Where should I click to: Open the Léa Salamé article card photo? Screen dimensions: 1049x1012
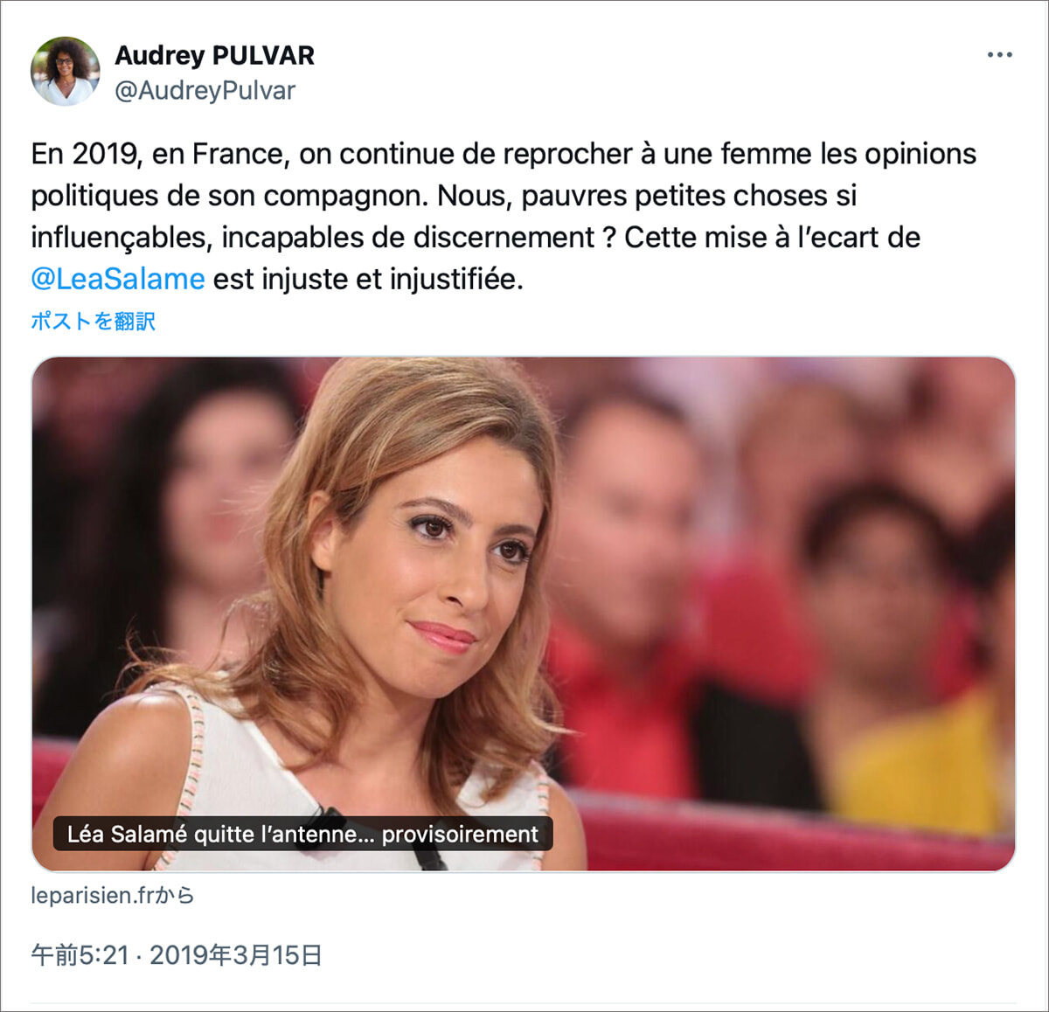point(524,613)
